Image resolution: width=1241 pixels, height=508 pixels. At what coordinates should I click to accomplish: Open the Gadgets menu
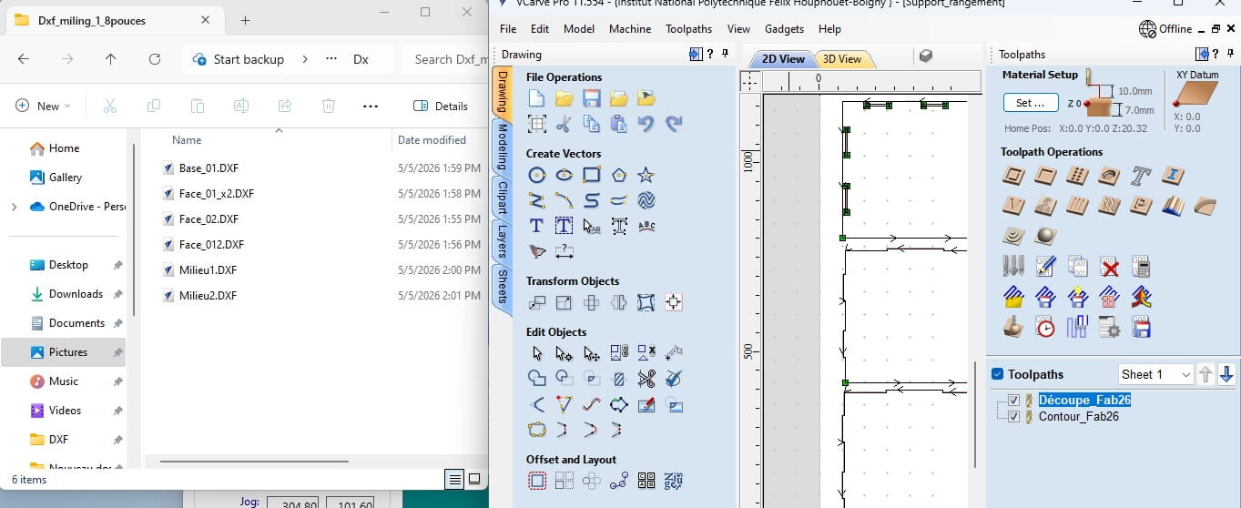(784, 29)
